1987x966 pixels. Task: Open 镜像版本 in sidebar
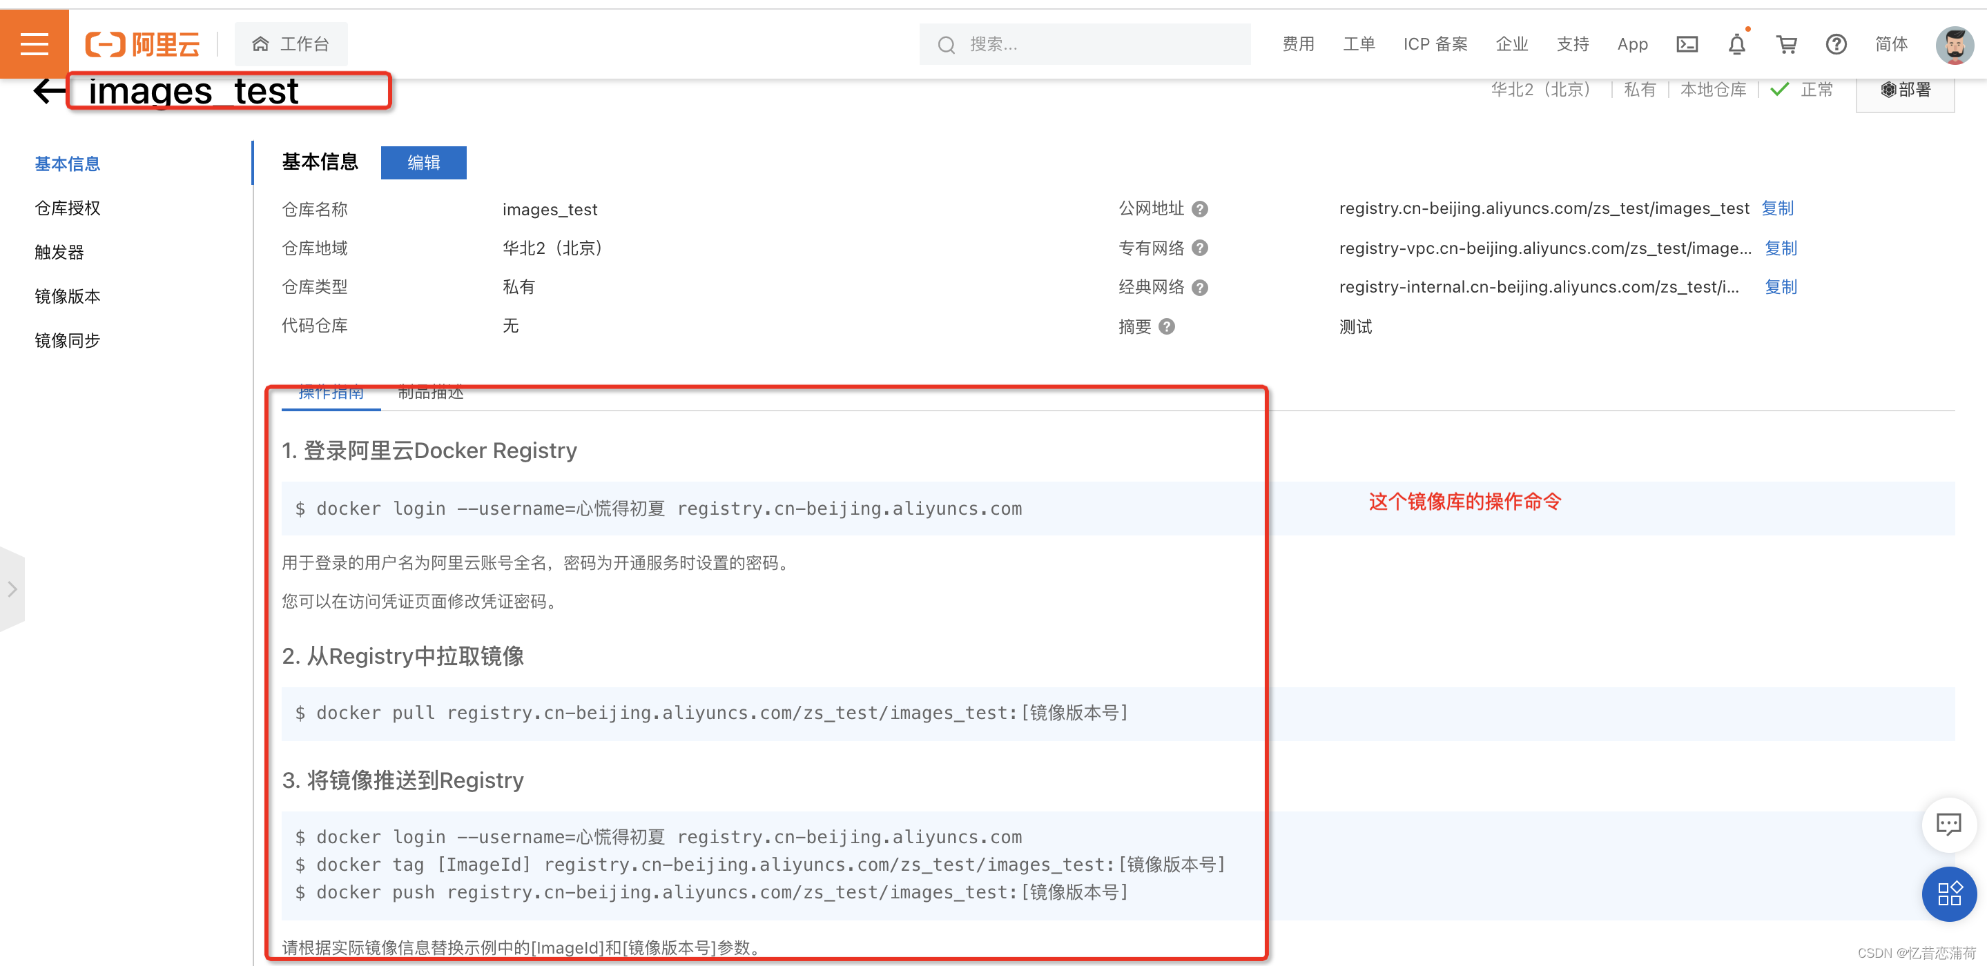[x=67, y=296]
